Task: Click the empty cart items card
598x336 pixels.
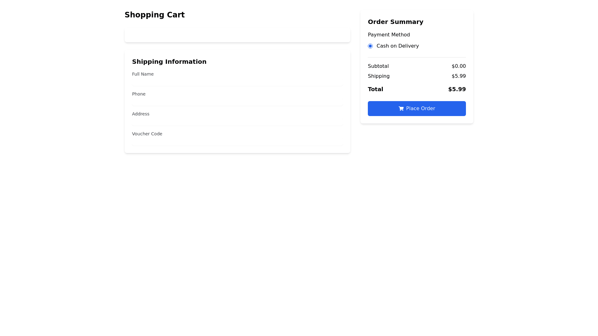Action: click(237, 35)
